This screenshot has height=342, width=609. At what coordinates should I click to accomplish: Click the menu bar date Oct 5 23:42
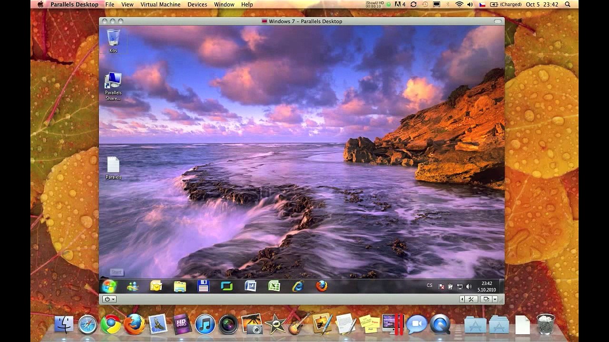(542, 4)
